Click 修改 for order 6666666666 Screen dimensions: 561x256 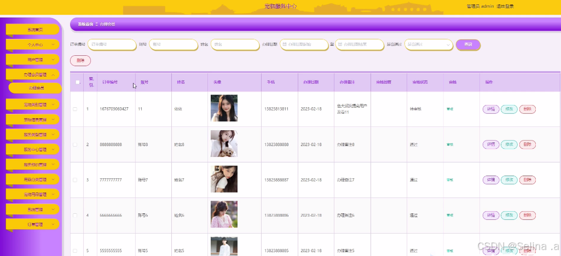point(509,215)
